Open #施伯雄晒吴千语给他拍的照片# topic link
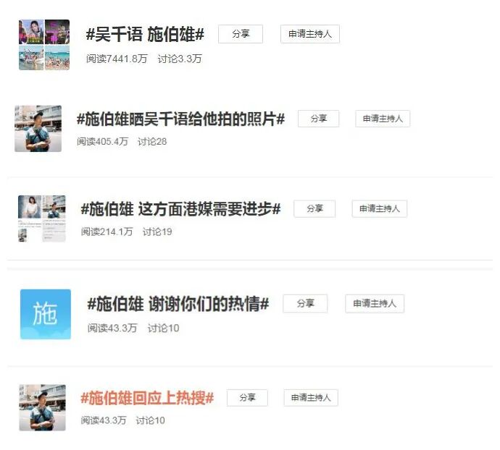The width and height of the screenshot is (500, 450). click(x=181, y=119)
